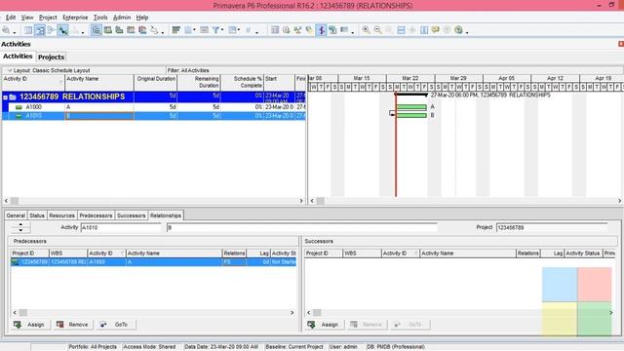Open Print Preview from toolbar

6,30
